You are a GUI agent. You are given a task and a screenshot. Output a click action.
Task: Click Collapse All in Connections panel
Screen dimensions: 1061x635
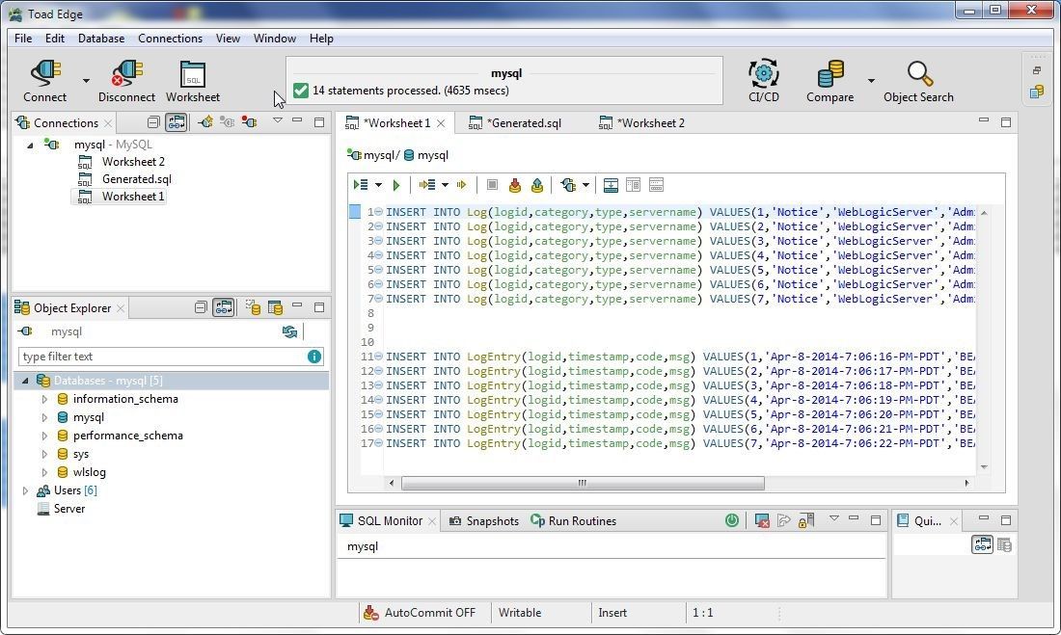[x=153, y=122]
